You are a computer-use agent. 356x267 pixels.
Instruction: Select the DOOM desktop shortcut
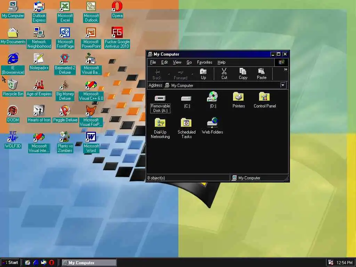(13, 114)
